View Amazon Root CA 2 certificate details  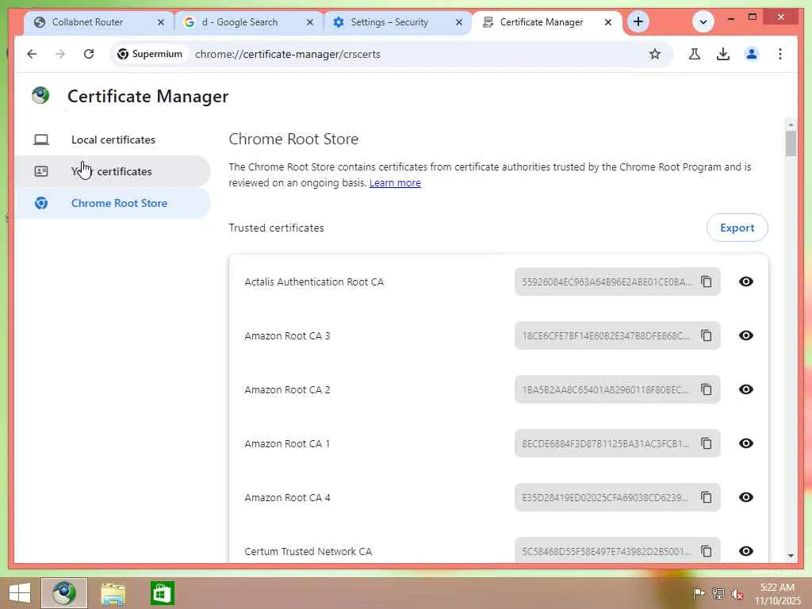pos(745,389)
